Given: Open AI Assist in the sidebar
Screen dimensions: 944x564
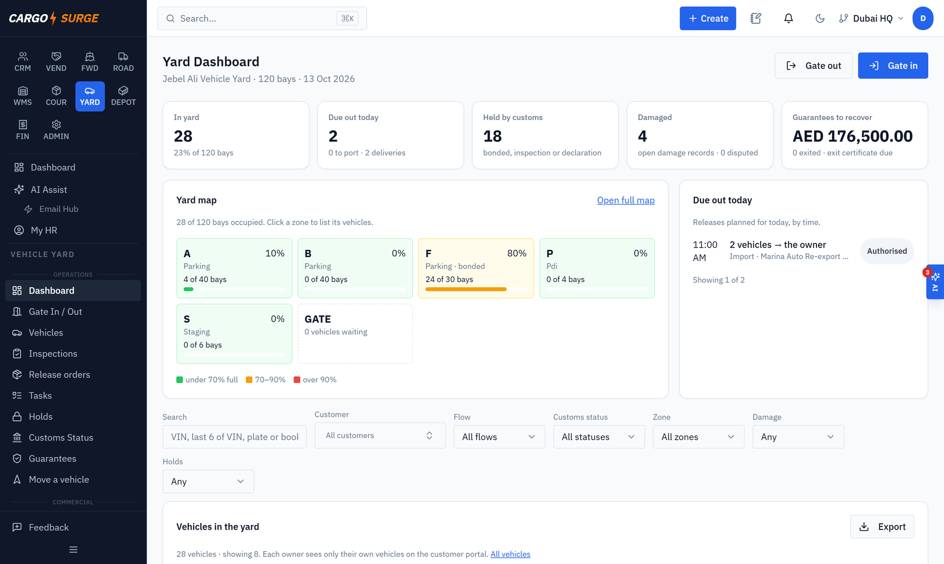Looking at the screenshot, I should 73,190.
